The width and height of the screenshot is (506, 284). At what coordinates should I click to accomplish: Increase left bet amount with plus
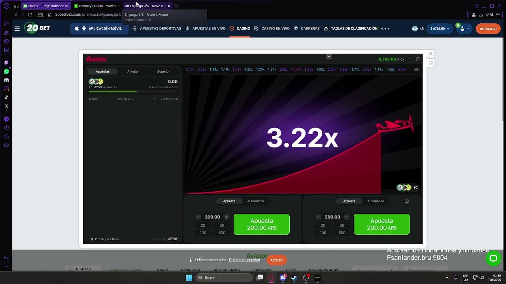pos(227,217)
